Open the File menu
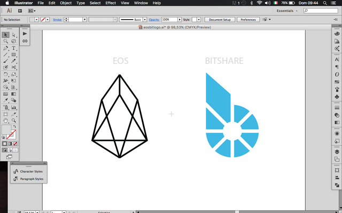The image size is (342, 213). [x=41, y=3]
